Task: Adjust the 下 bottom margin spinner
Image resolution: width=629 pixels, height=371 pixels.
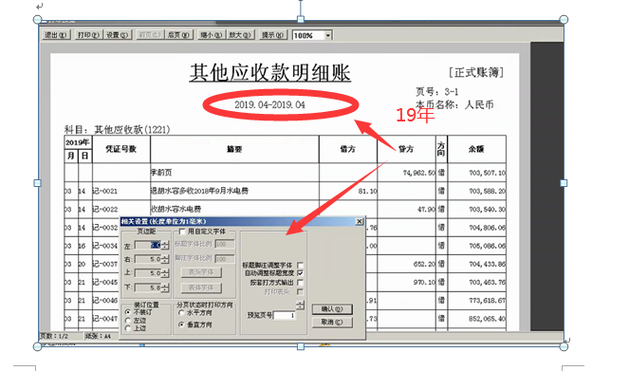Action: 165,288
